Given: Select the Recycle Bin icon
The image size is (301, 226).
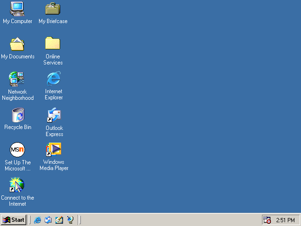Looking at the screenshot, I should (x=18, y=115).
